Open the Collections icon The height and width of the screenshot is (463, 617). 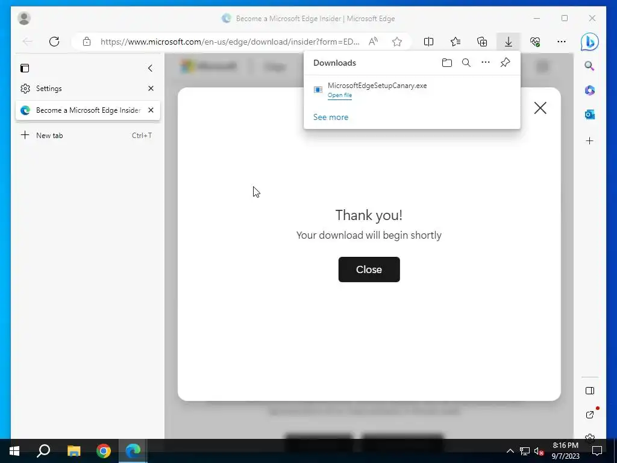pyautogui.click(x=482, y=42)
